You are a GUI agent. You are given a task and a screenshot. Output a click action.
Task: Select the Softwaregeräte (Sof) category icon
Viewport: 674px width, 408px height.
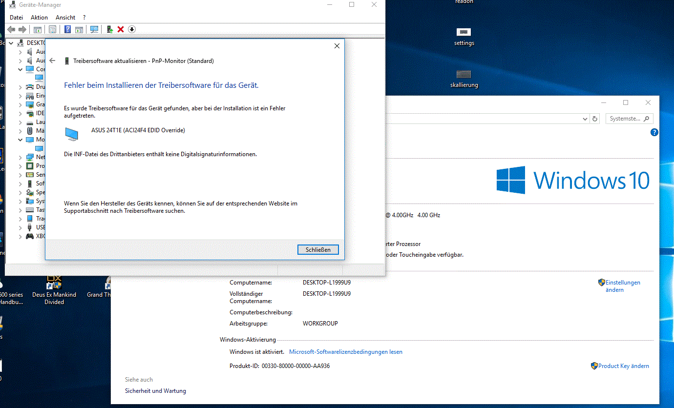click(x=29, y=184)
